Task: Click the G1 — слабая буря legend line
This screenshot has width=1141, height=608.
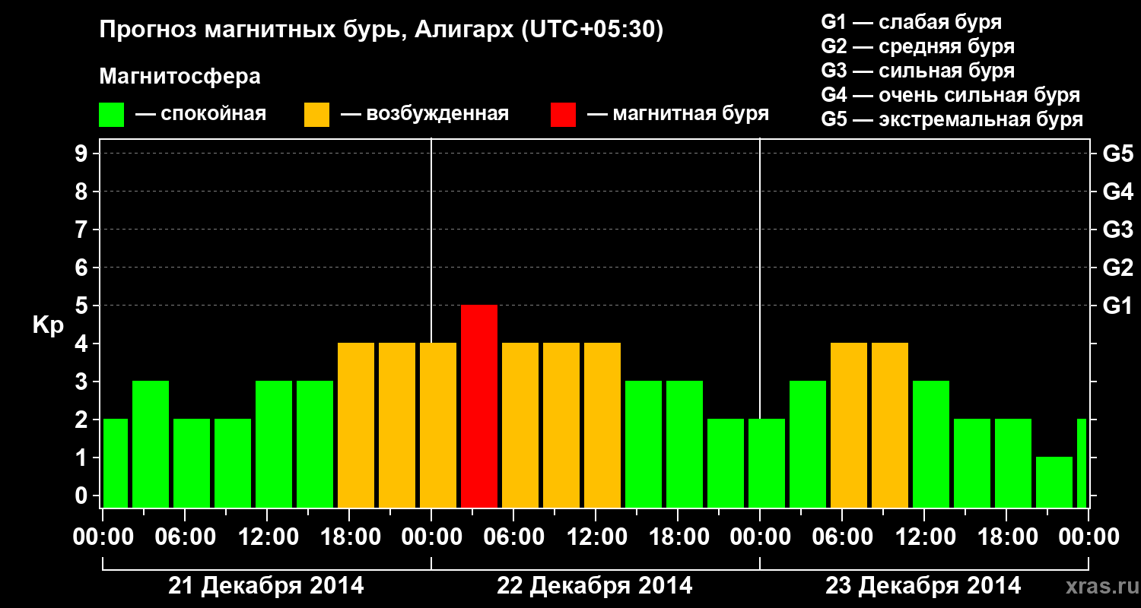Action: (911, 21)
